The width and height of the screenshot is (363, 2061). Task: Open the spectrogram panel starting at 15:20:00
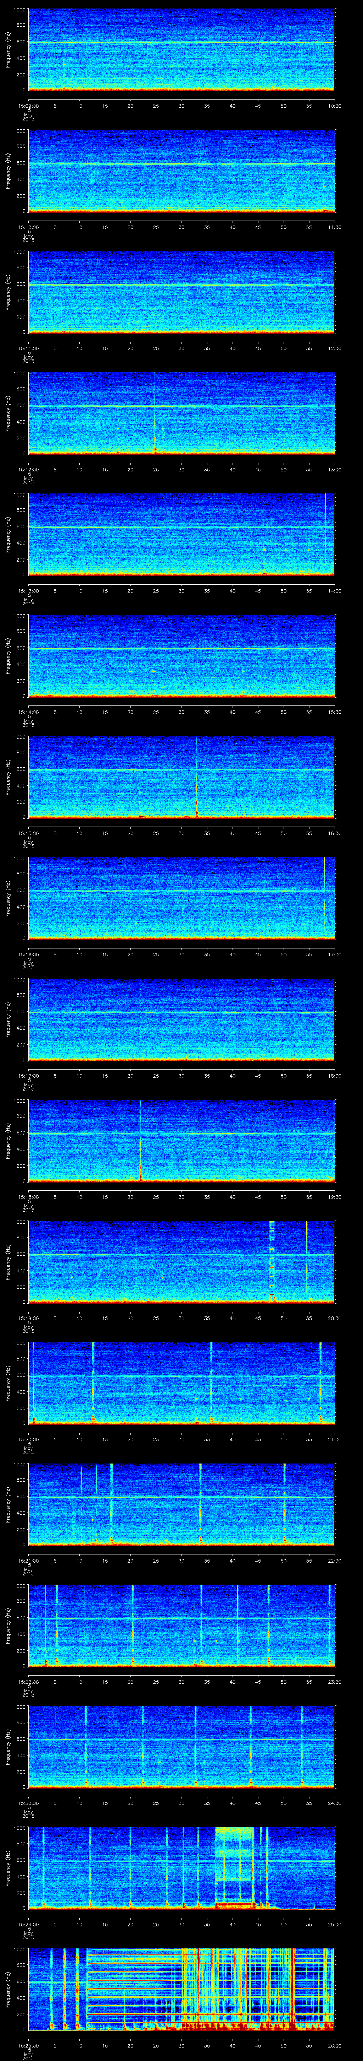pyautogui.click(x=181, y=1383)
